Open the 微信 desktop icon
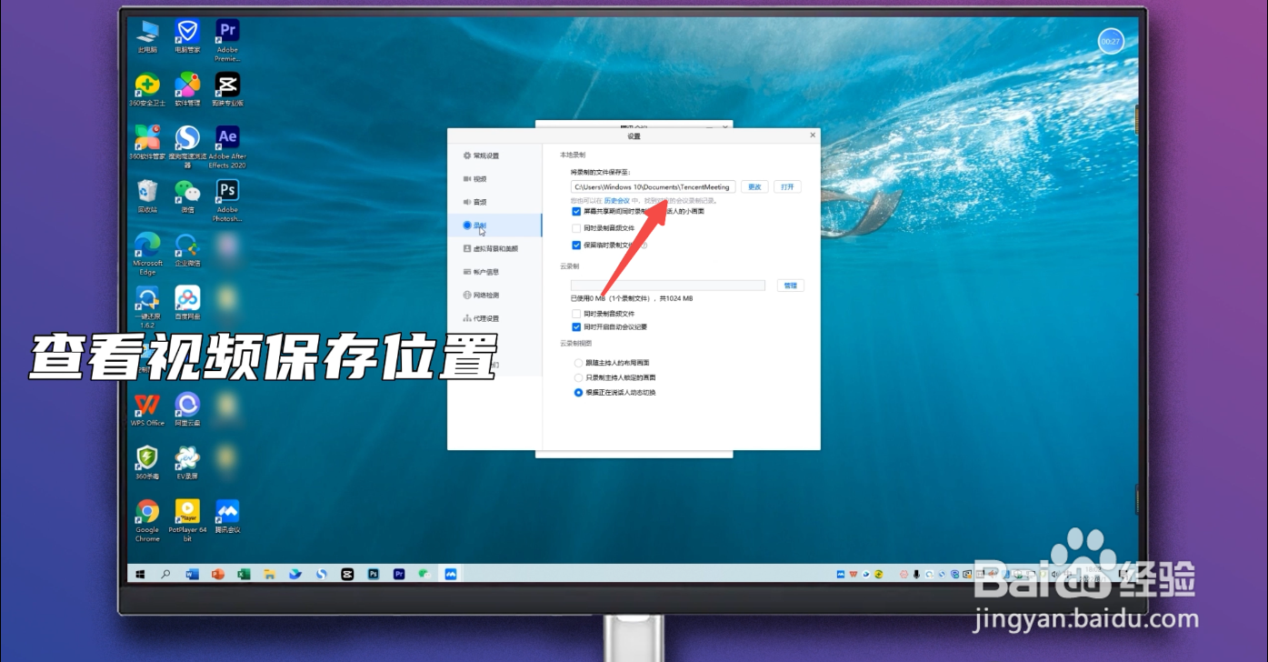Screen dimensions: 1268x662 (x=187, y=196)
